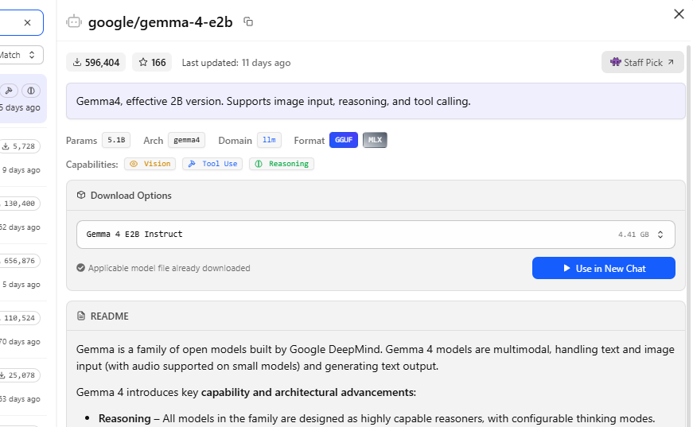693x427 pixels.
Task: Click the robot model icon beside title
Action: point(74,21)
